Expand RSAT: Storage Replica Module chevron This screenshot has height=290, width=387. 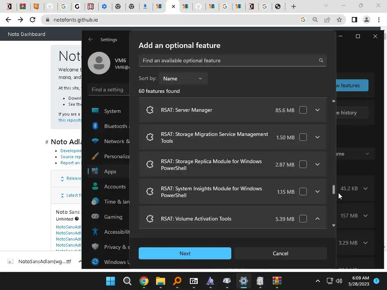coord(317,164)
